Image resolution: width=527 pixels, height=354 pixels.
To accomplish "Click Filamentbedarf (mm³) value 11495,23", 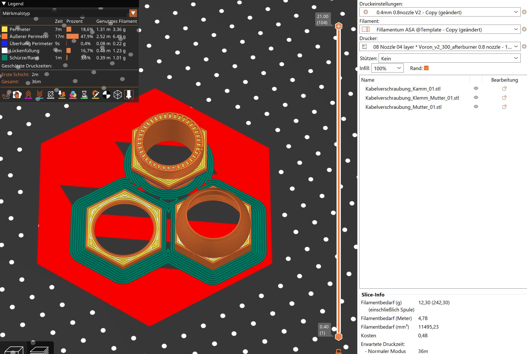I will (428, 327).
